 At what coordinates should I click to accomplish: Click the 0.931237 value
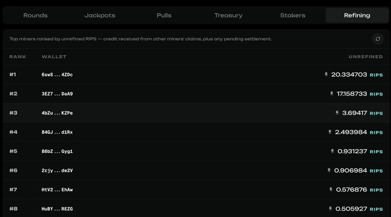(x=352, y=151)
